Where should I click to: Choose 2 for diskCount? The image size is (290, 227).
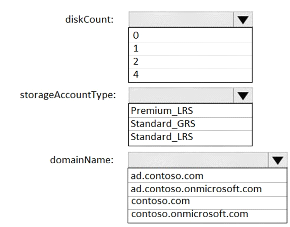pos(190,62)
